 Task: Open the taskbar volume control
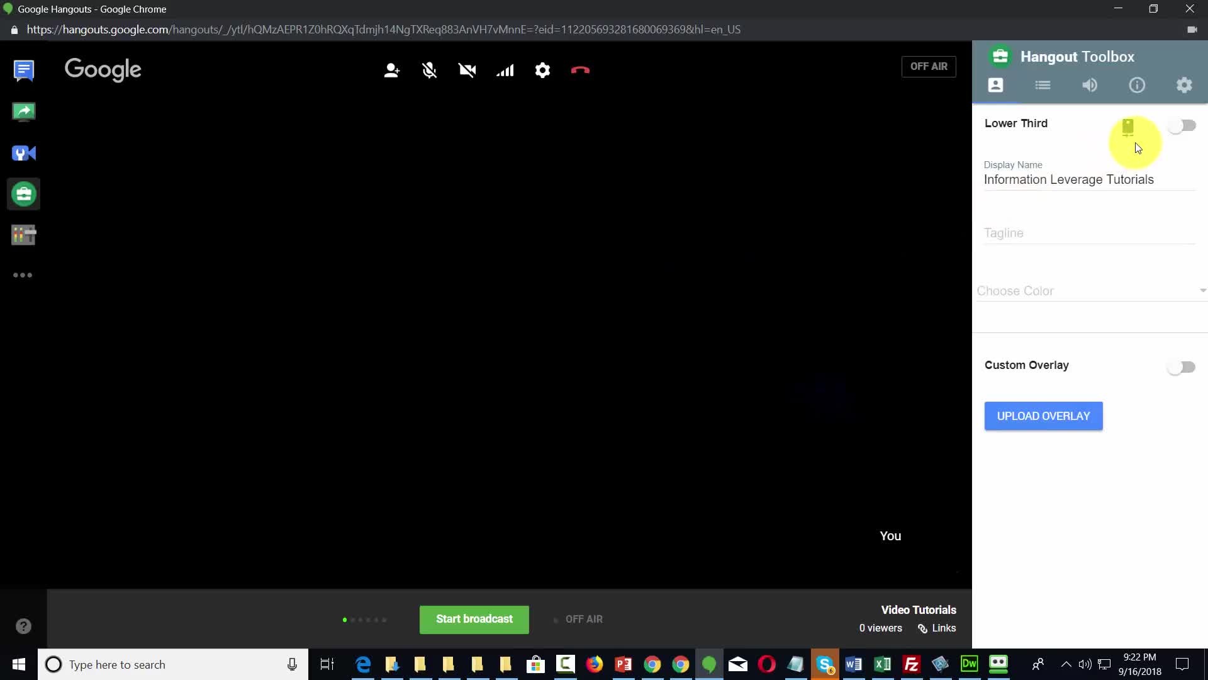[1085, 665]
